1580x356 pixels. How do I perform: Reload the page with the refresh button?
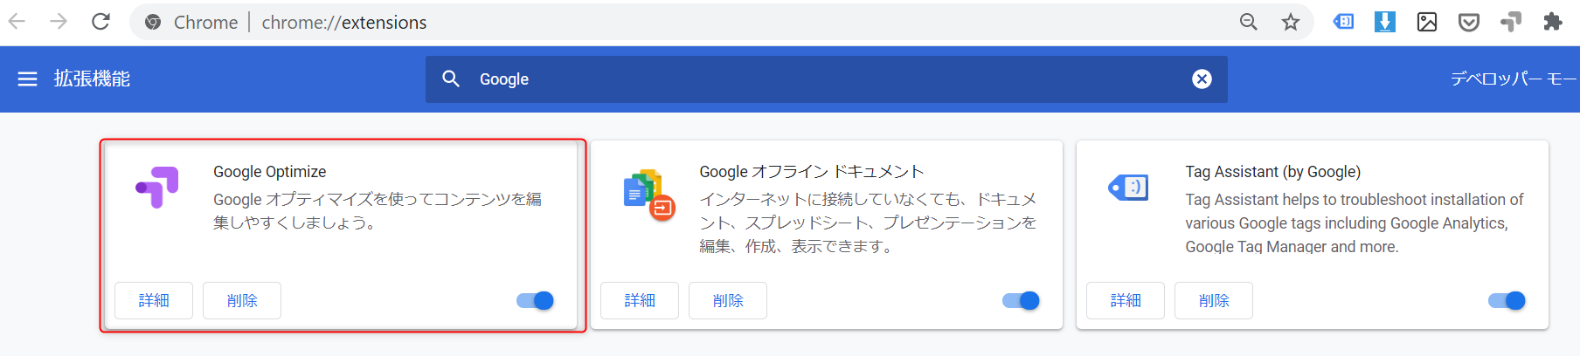coord(100,22)
